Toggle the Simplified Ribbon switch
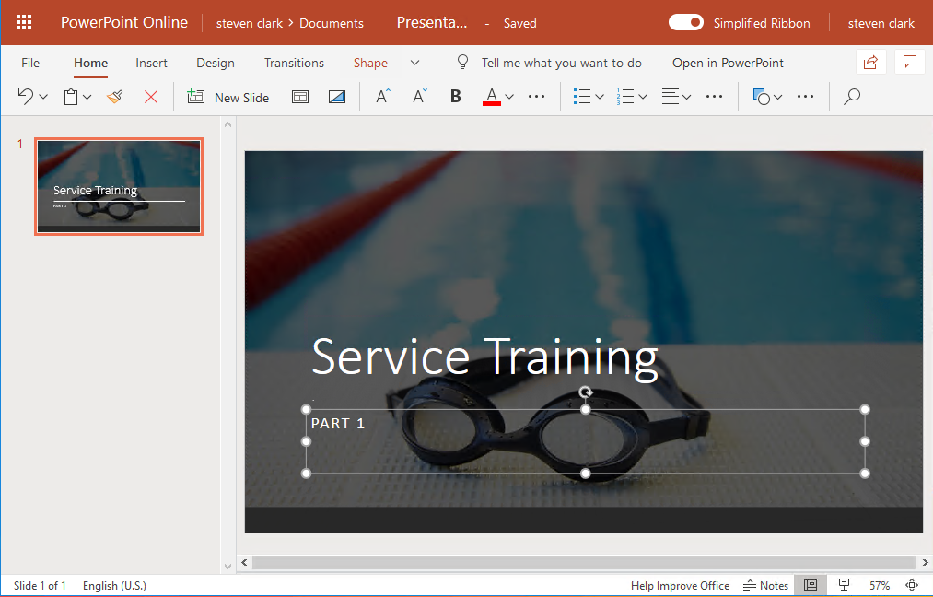 [686, 23]
